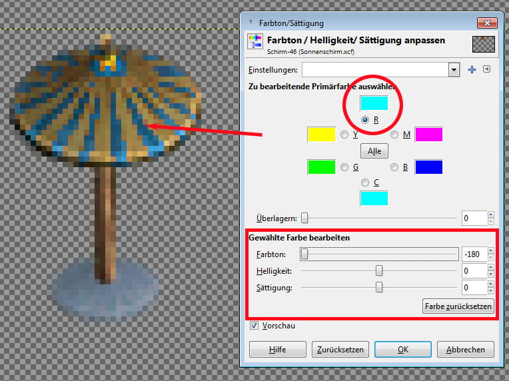Viewport: 509px width, 381px height.
Task: Select the B primary color radio button
Action: (394, 167)
